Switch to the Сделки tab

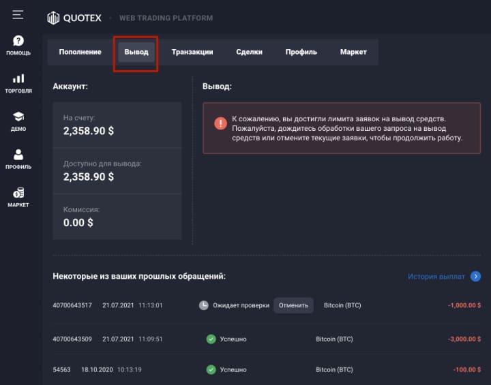click(x=249, y=52)
